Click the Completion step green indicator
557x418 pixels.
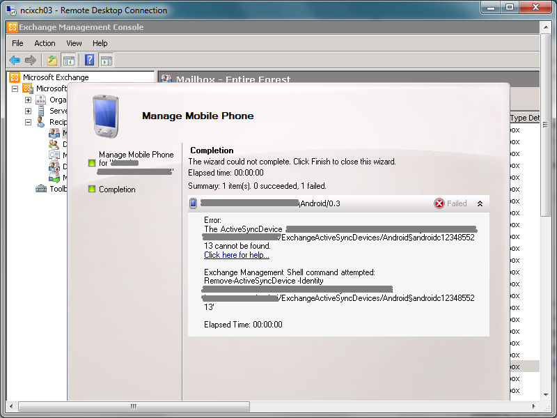[92, 189]
